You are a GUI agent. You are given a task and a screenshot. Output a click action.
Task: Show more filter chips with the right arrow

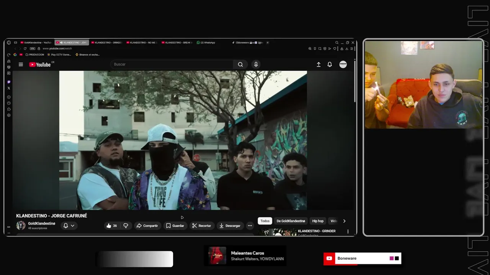coord(344,221)
